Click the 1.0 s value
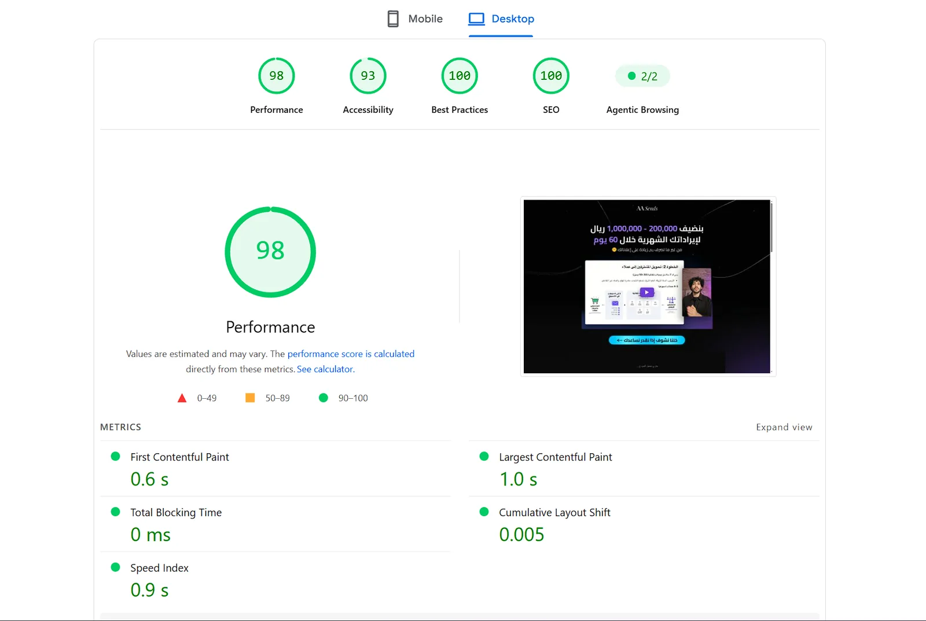 (519, 479)
